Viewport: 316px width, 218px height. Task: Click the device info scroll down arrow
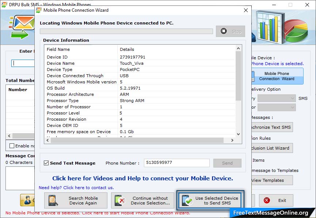pos(239,134)
